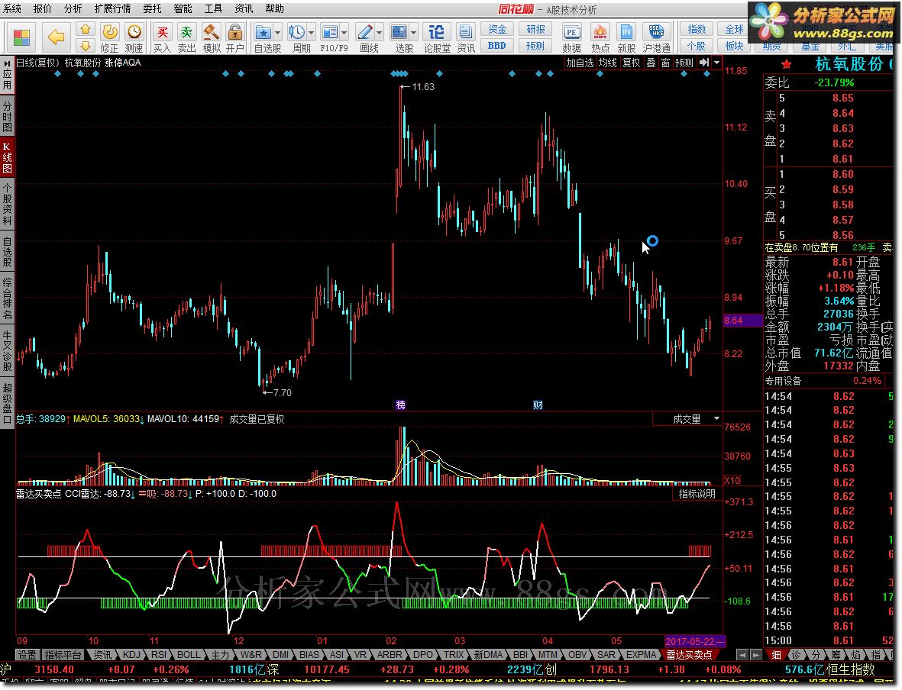Select the 画线 drawing pencil icon
This screenshot has height=690, width=902.
365,32
